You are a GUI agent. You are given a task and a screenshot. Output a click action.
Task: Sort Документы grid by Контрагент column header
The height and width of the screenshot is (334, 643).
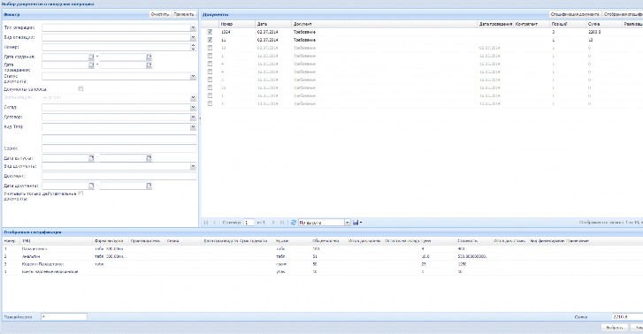coord(532,24)
